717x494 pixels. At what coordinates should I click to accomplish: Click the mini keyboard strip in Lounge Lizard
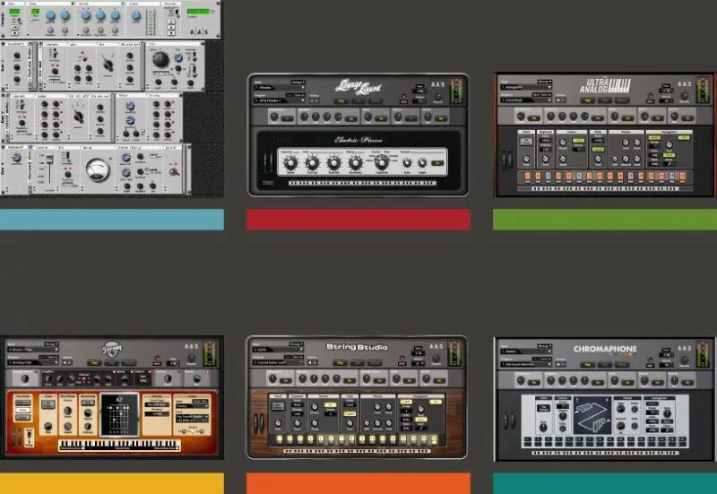pos(362,183)
